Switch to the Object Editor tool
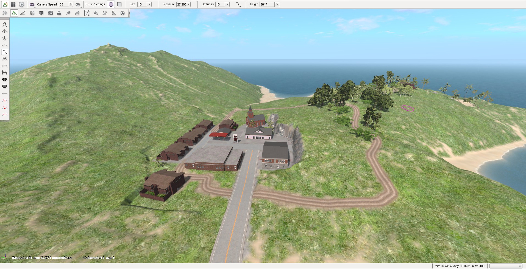 tap(5, 13)
